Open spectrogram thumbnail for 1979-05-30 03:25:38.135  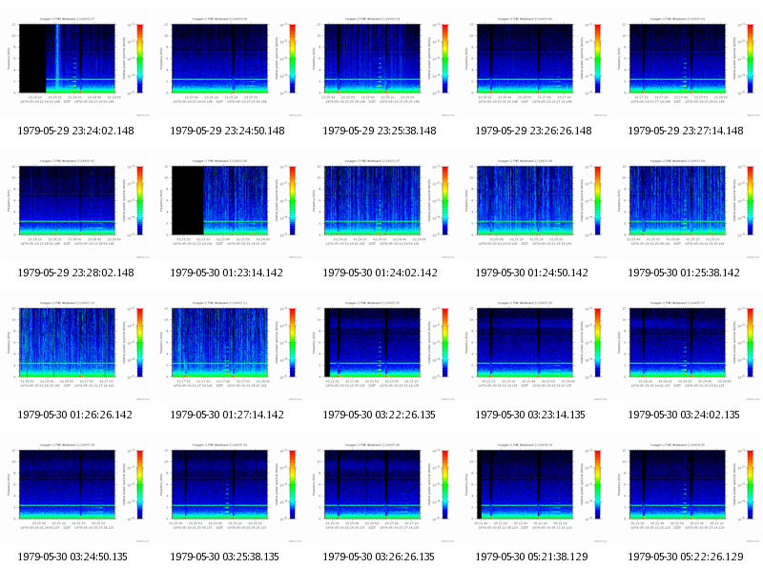228,490
